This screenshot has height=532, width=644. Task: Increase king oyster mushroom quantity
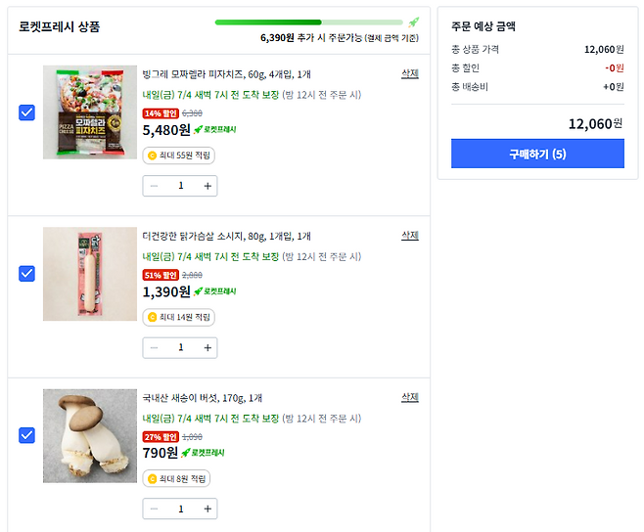click(x=207, y=509)
